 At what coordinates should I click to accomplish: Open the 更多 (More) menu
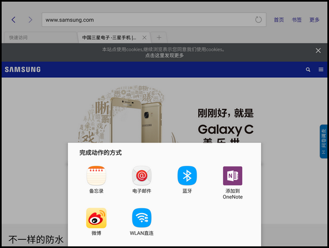coord(314,20)
